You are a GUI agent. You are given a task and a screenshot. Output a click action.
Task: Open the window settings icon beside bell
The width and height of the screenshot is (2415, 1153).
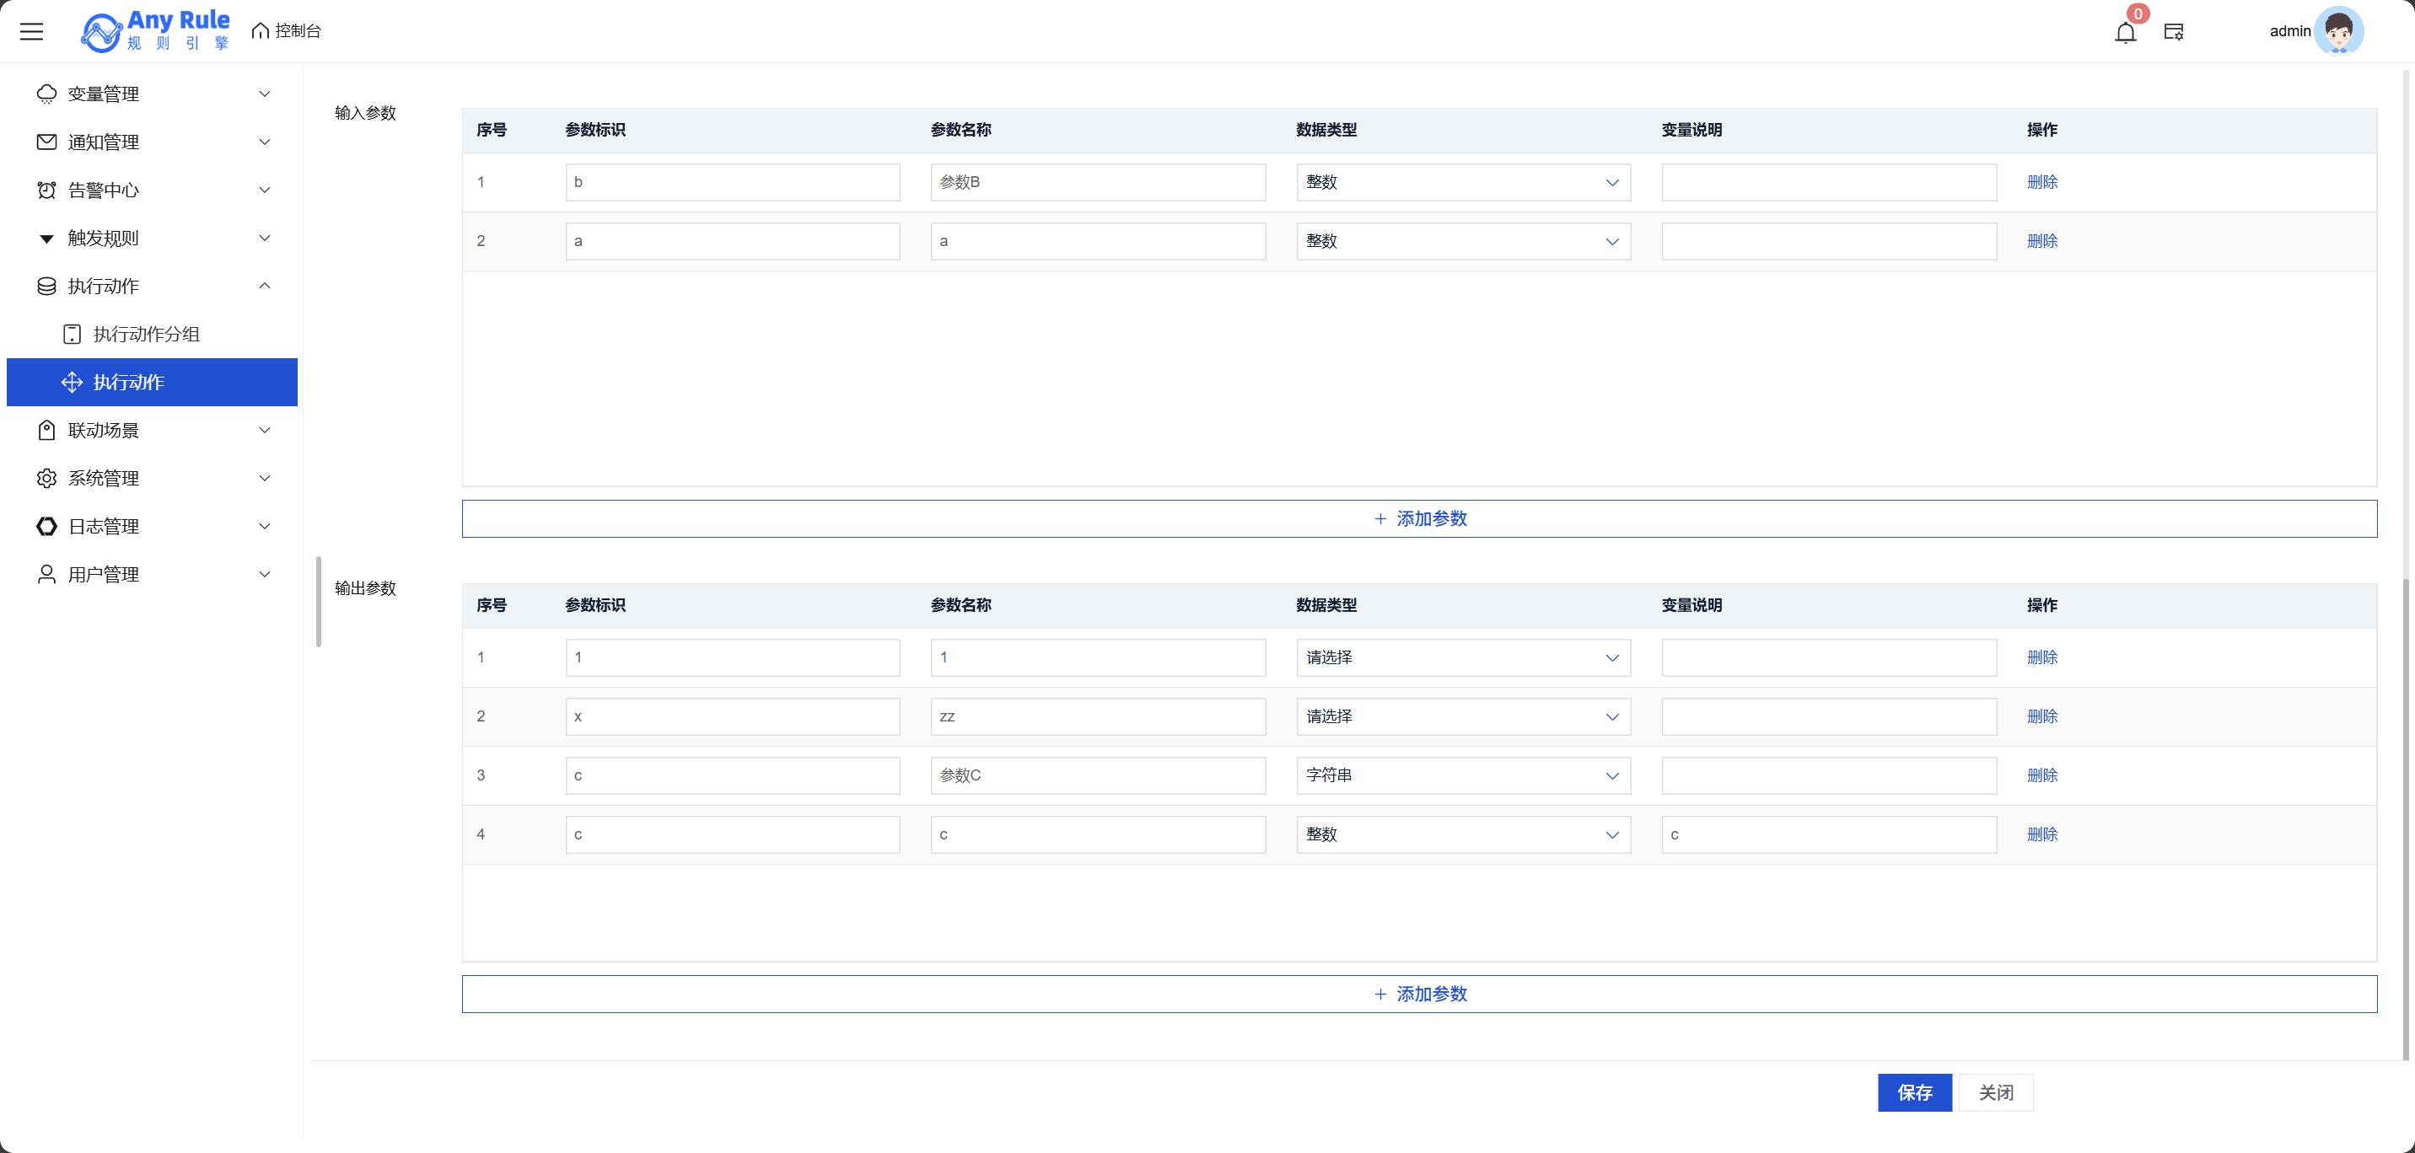point(2173,33)
